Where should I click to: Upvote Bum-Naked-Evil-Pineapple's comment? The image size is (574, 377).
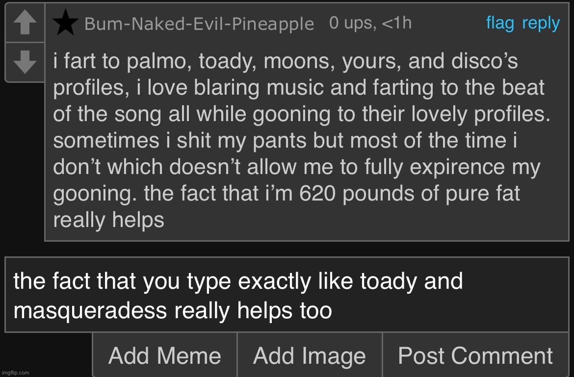point(24,22)
